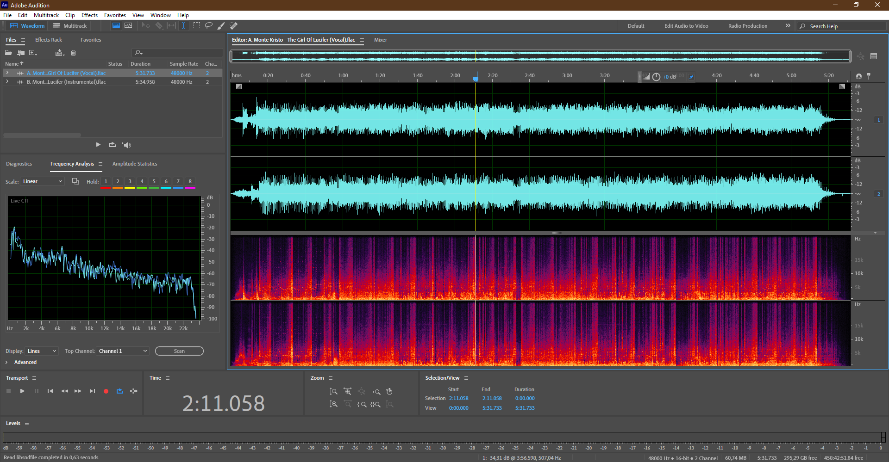Open the Favorites menu
Screen dimensions: 889x462
pos(115,15)
